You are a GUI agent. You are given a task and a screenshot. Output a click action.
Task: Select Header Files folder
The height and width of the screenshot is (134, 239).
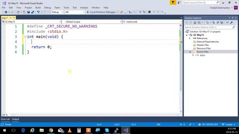(202, 45)
